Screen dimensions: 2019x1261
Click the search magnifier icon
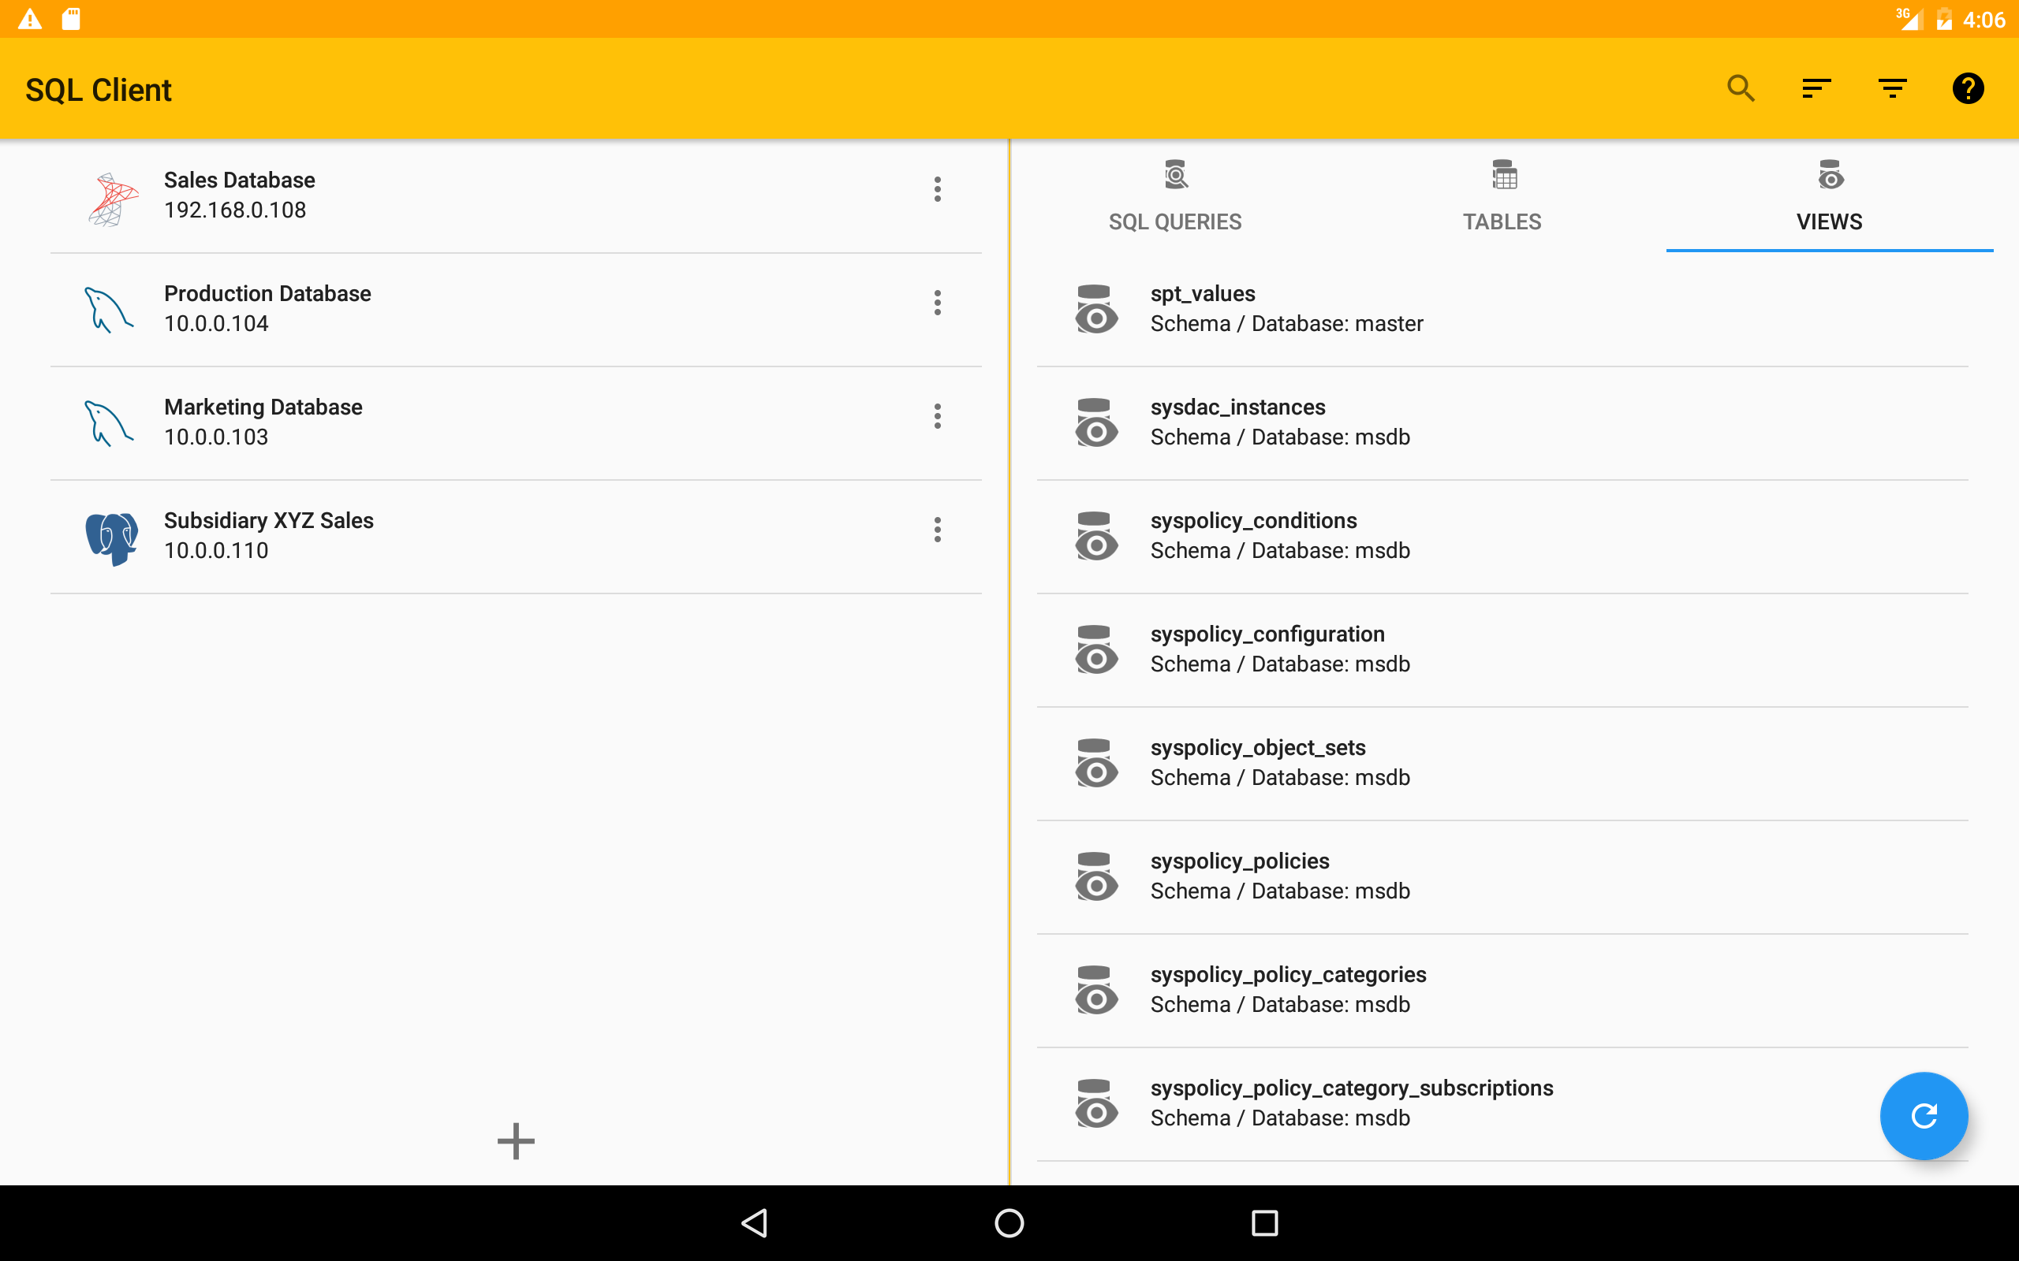(1741, 88)
